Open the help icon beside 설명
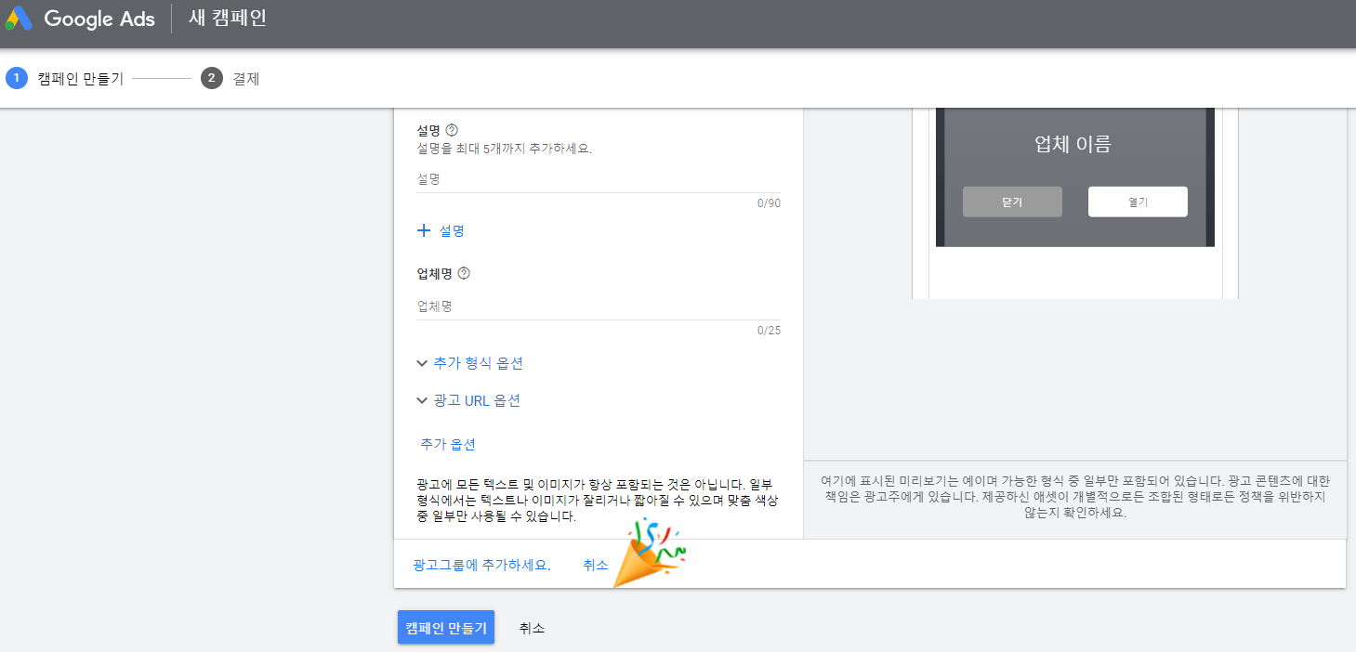1356x652 pixels. click(x=453, y=129)
